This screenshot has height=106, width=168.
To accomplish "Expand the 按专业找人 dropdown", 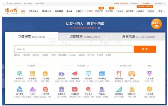I will pos(34,11).
